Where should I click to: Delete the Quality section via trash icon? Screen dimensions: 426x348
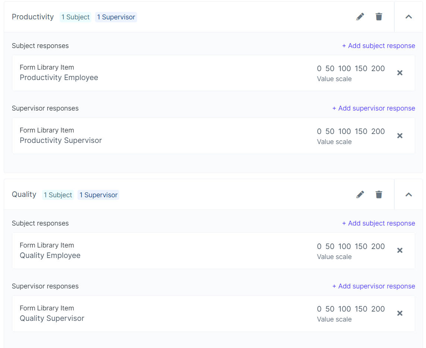click(379, 195)
